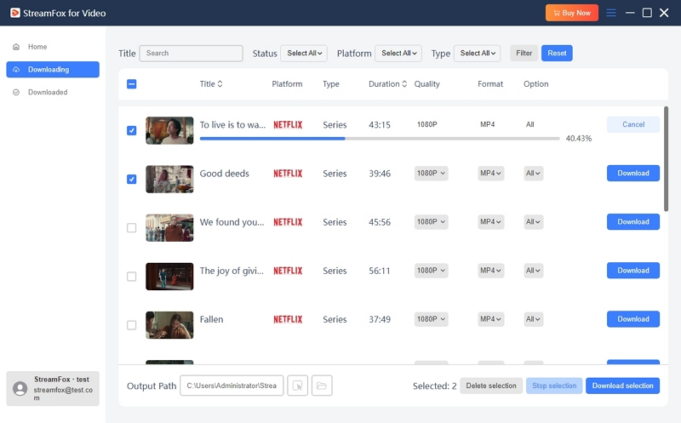Click the Good deeds thumbnail
This screenshot has height=423, width=681.
coord(169,179)
